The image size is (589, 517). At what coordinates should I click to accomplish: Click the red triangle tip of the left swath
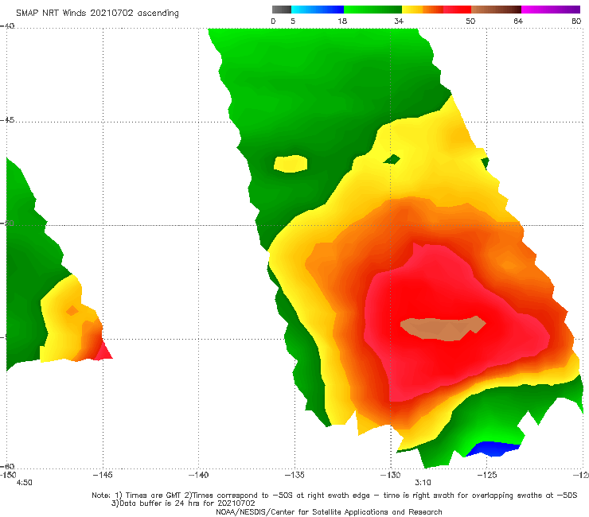point(103,352)
